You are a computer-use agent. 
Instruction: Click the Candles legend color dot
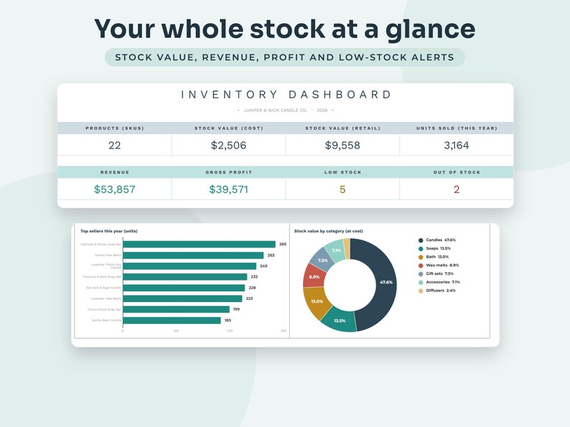(421, 240)
